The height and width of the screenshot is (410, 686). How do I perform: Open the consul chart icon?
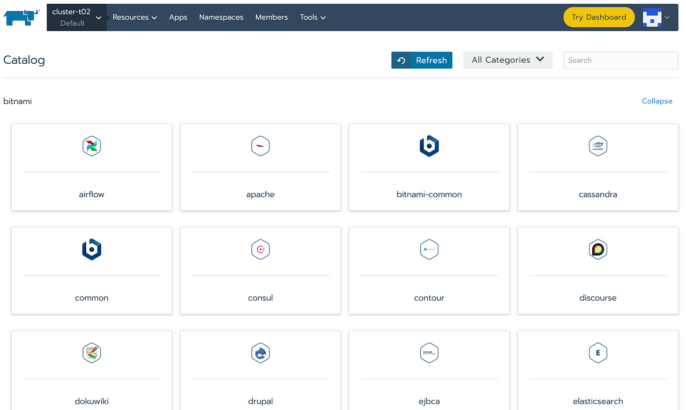tap(260, 249)
